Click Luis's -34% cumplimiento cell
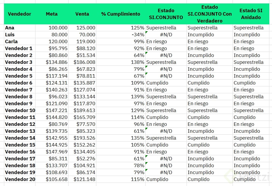 point(121,35)
